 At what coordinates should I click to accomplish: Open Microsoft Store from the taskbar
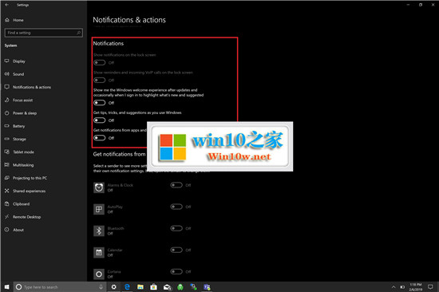153,287
